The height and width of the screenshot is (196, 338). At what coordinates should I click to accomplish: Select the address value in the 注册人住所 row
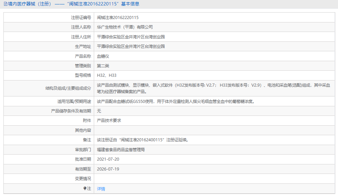point(131,37)
